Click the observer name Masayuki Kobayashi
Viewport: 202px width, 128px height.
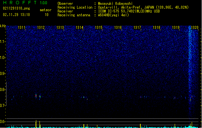115,4
